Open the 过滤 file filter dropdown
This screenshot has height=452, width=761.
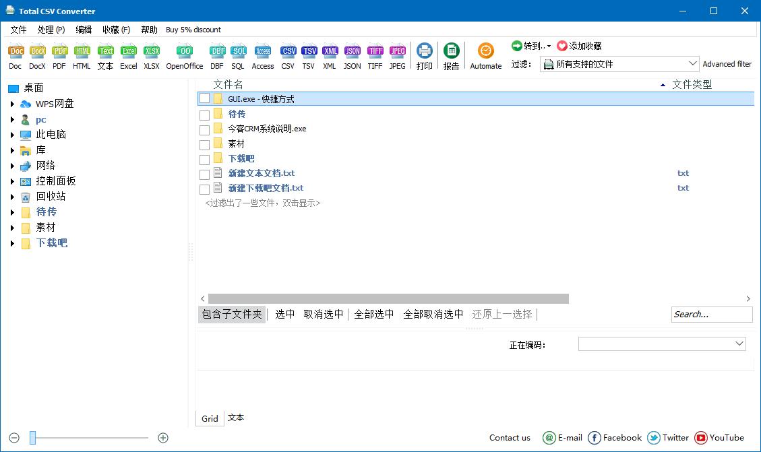pos(619,64)
